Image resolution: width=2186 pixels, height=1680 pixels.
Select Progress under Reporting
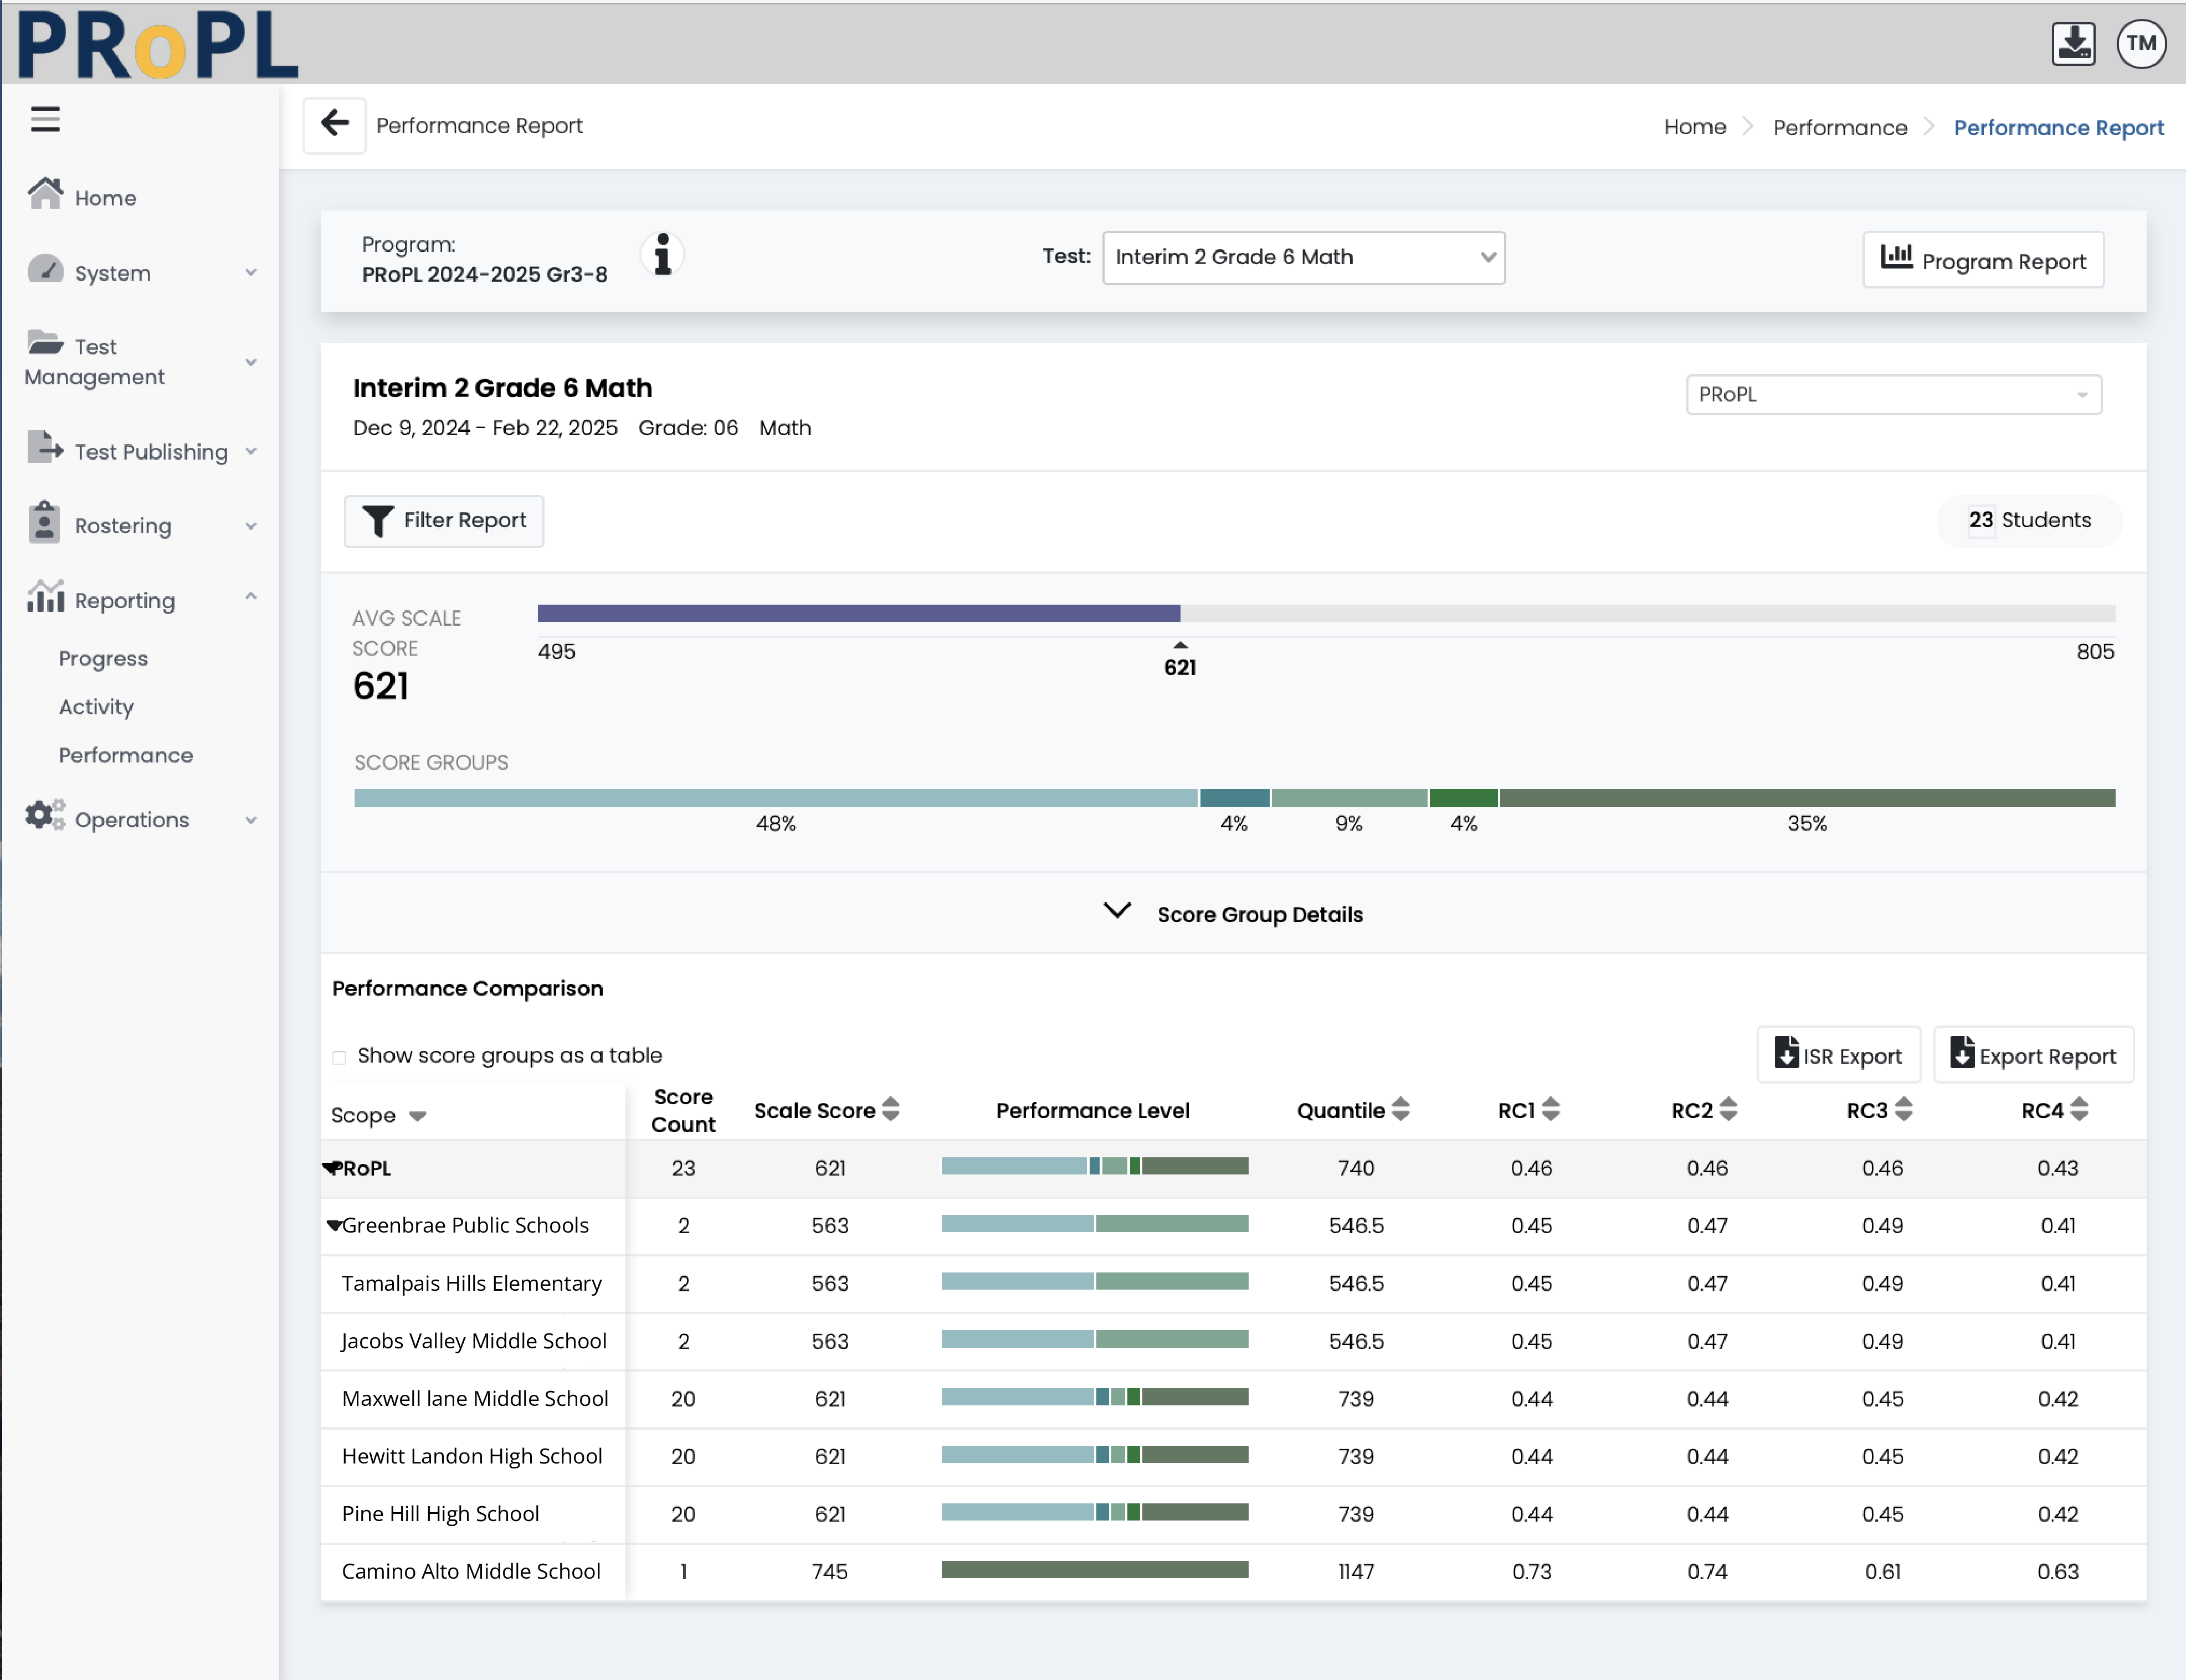pos(103,658)
